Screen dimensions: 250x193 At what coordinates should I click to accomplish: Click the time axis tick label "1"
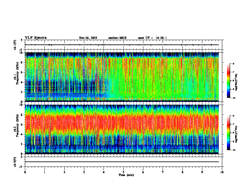tap(45, 172)
